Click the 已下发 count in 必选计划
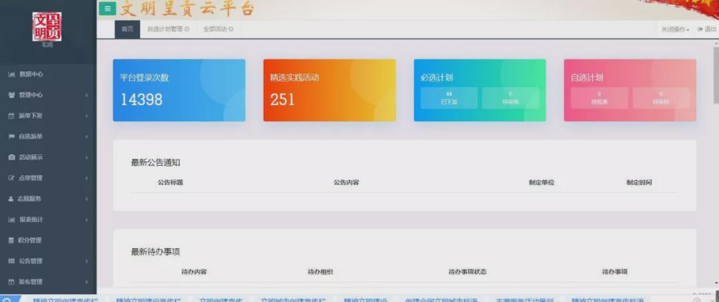The height and width of the screenshot is (302, 719). (x=449, y=98)
